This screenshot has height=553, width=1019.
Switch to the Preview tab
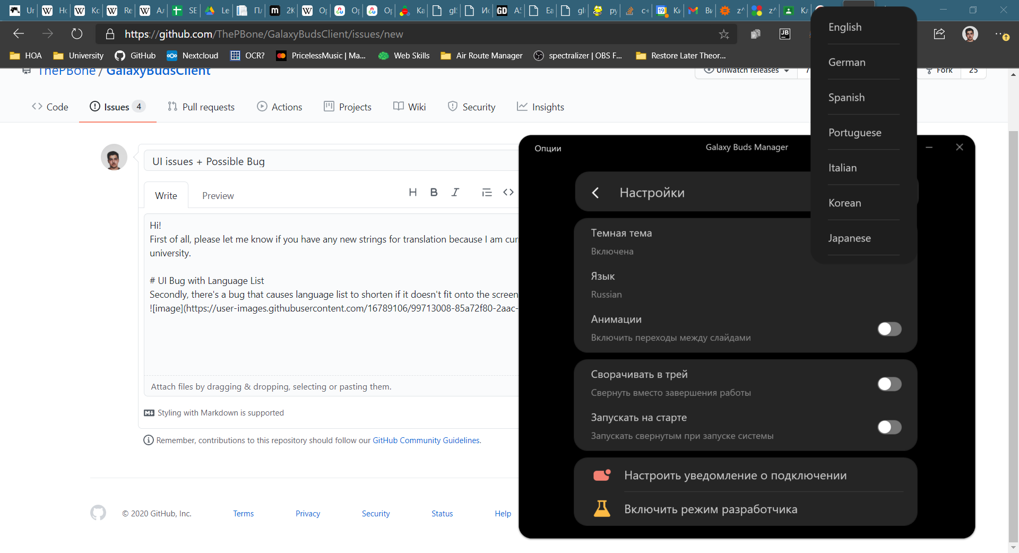[x=218, y=196]
